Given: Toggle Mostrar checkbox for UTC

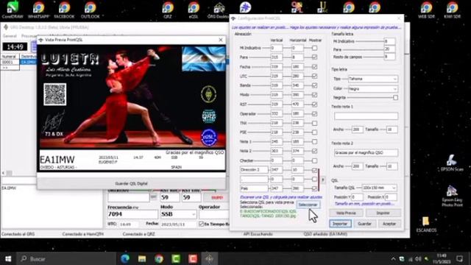Looking at the screenshot, I should pyautogui.click(x=314, y=76).
